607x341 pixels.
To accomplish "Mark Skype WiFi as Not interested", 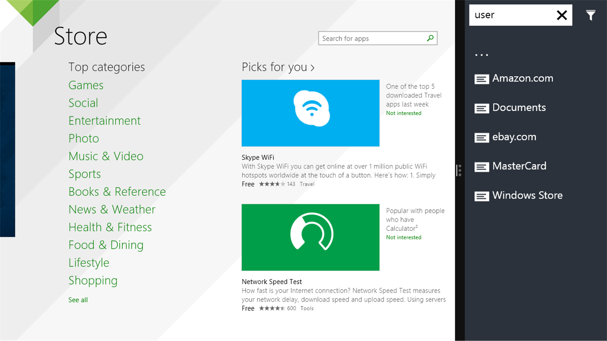I will click(404, 113).
